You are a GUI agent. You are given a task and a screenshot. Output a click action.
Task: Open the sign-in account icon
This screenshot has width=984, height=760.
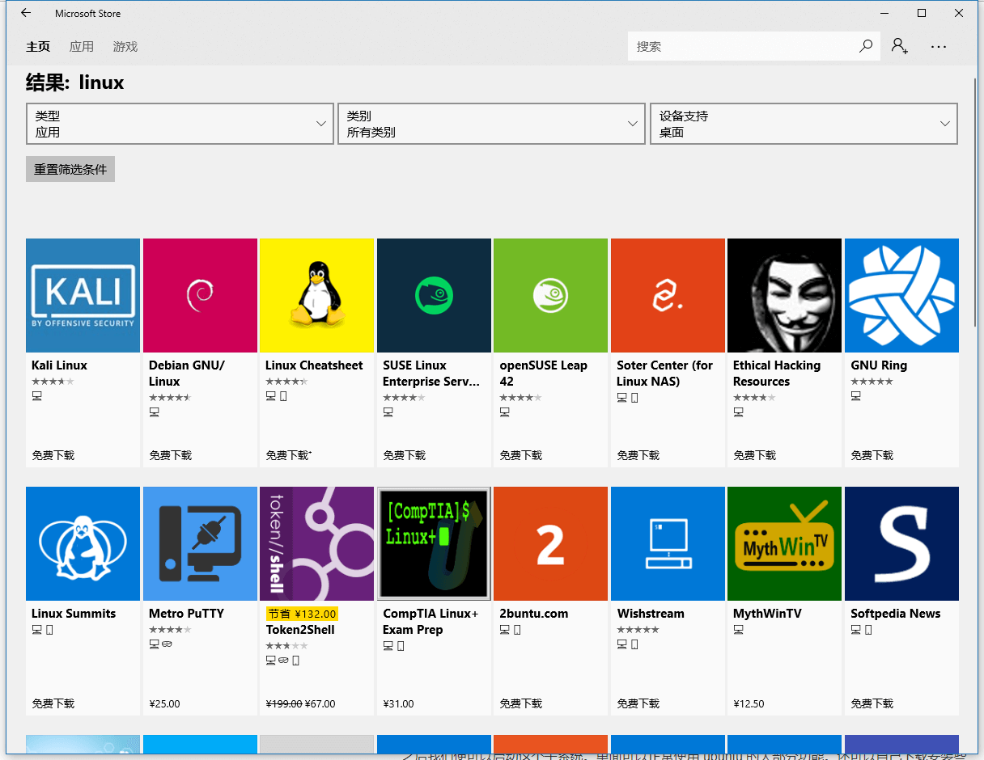[x=900, y=46]
